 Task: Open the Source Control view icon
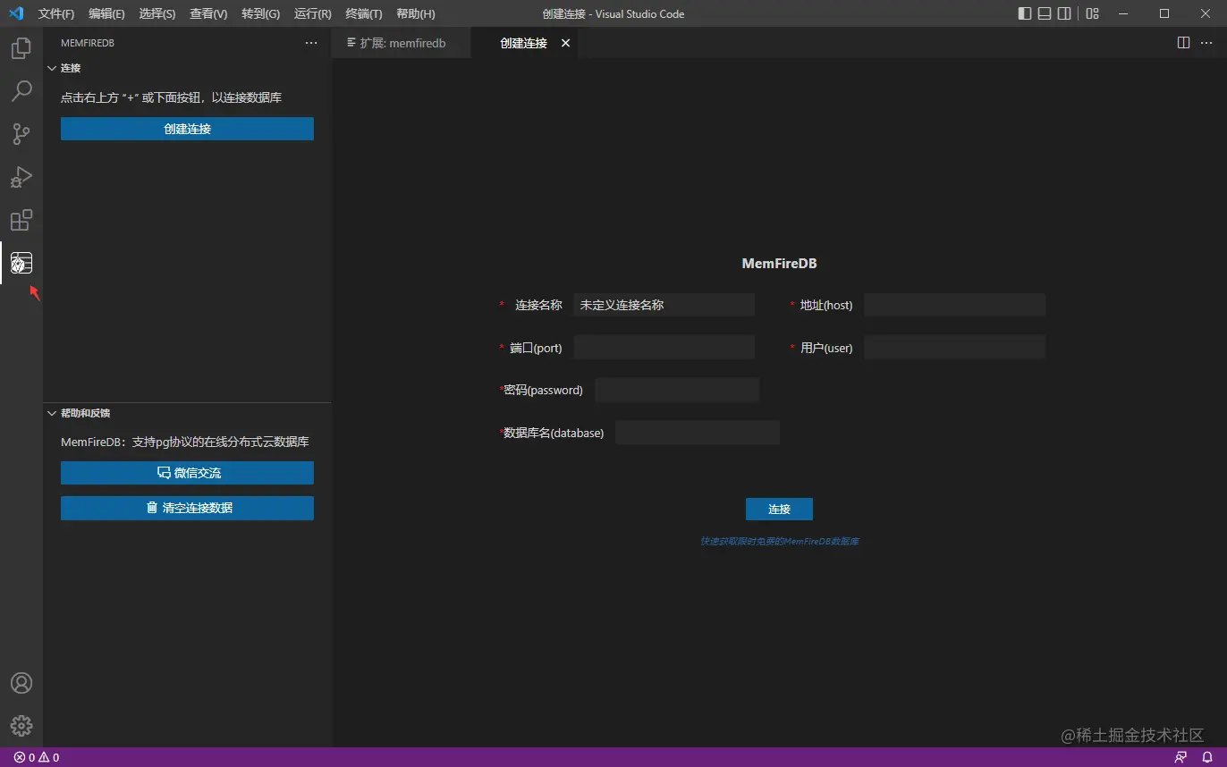point(21,134)
